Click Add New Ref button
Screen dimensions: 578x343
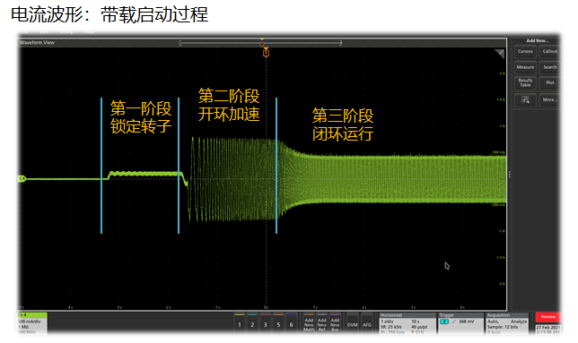tap(322, 323)
